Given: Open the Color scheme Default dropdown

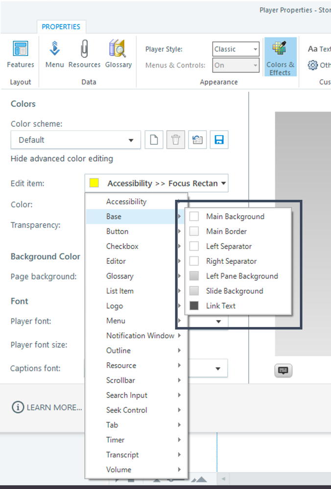Looking at the screenshot, I should click(76, 140).
